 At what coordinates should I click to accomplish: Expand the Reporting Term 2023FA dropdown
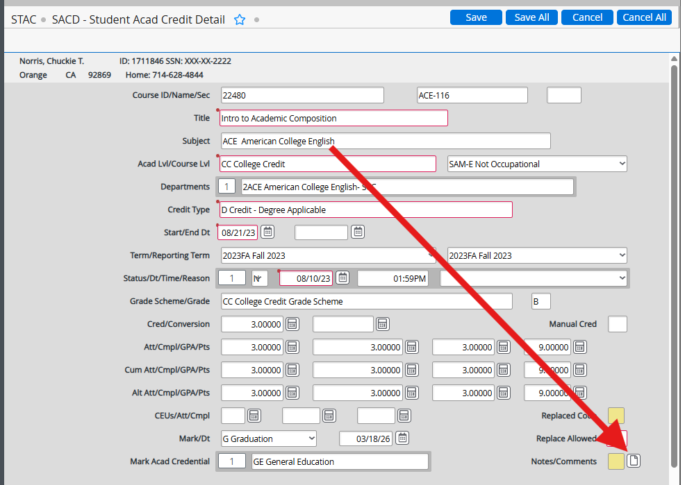coord(537,255)
